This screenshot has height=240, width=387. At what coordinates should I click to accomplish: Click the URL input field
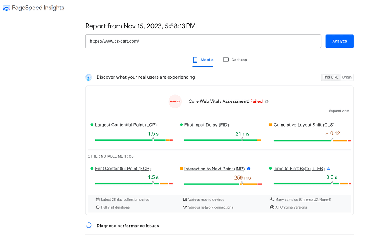tap(203, 41)
